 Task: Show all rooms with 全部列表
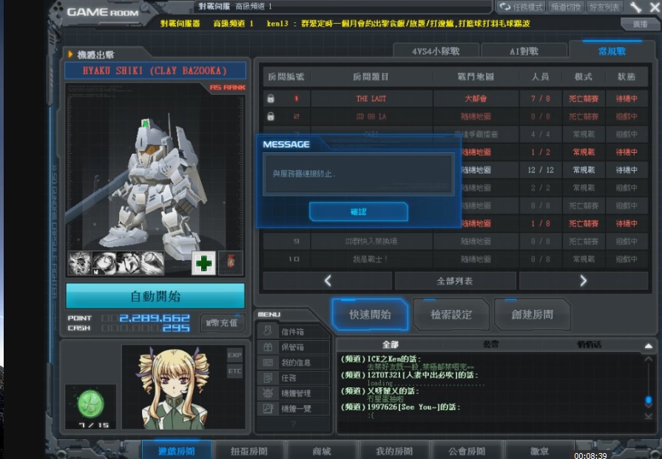click(455, 281)
